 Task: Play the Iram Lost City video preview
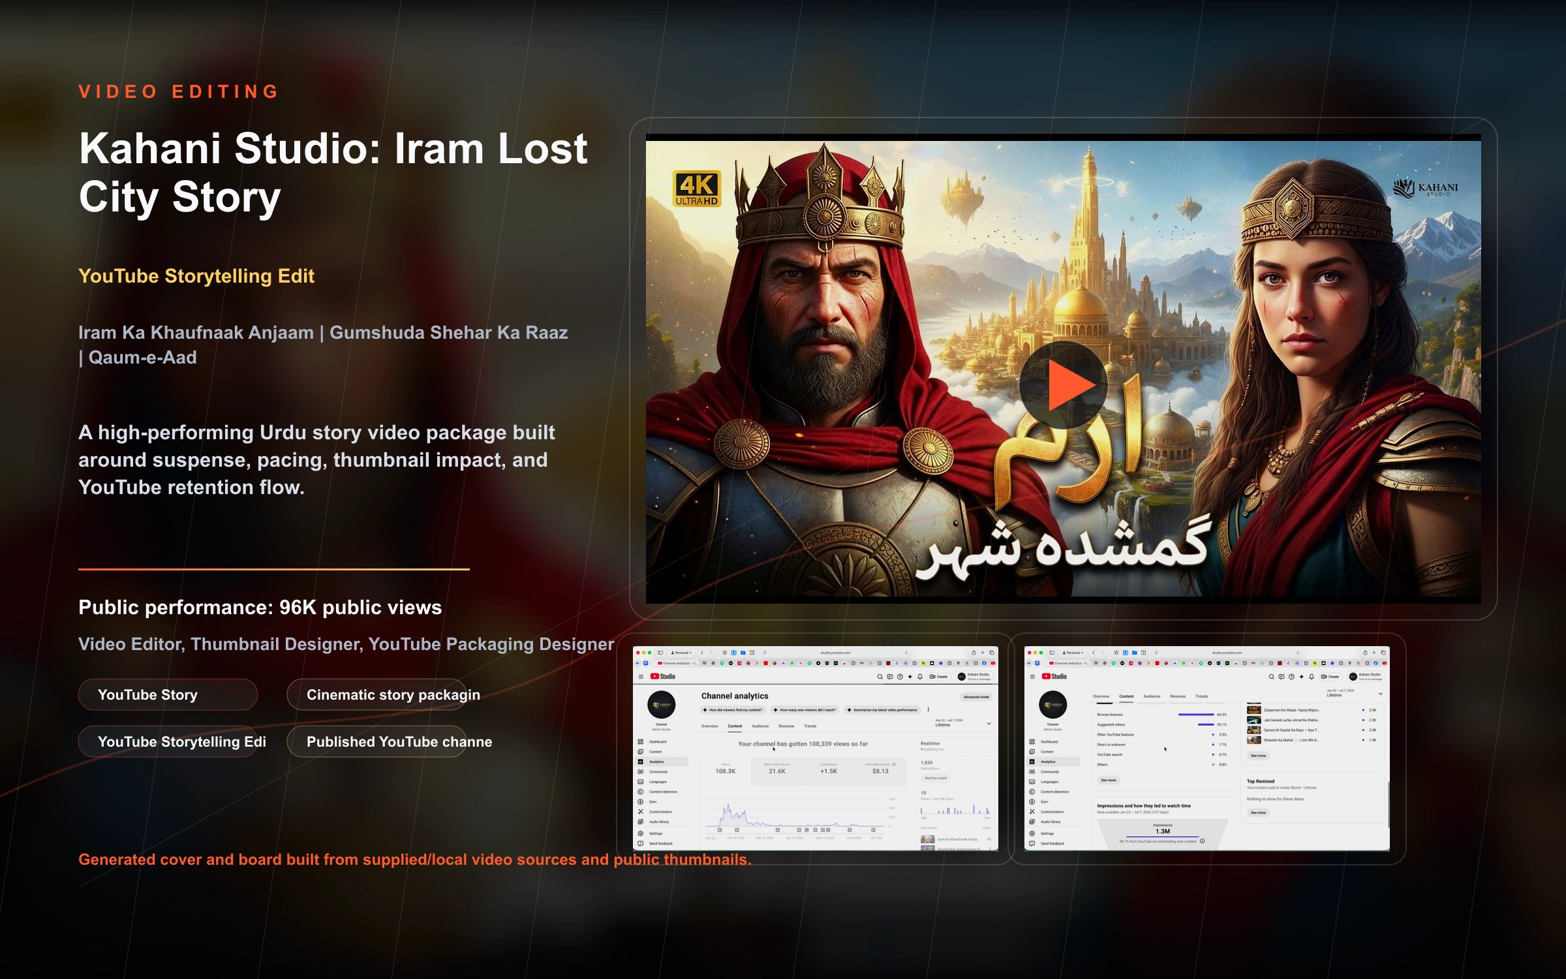pos(1063,385)
